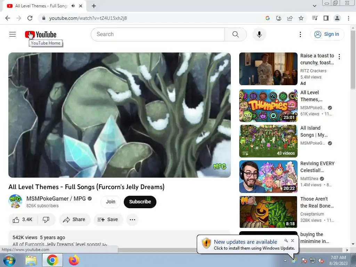The width and height of the screenshot is (356, 267).
Task: Open Windows Start menu orb
Action: [x=9, y=260]
